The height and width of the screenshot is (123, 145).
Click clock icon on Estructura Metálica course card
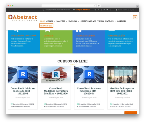point(45,104)
